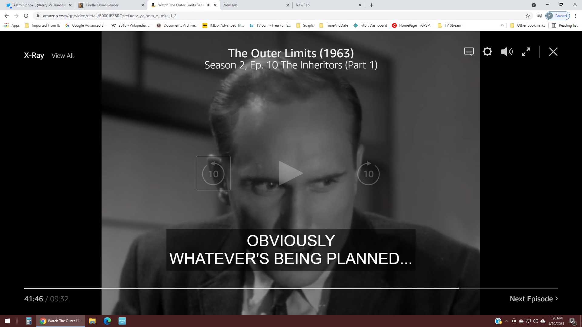Open the Other bookmarks folder

pyautogui.click(x=528, y=25)
